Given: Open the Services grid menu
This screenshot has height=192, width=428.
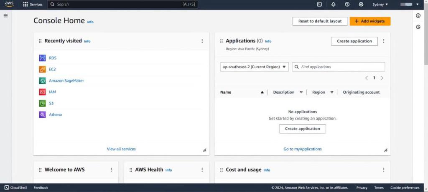Looking at the screenshot, I should click(x=33, y=4).
